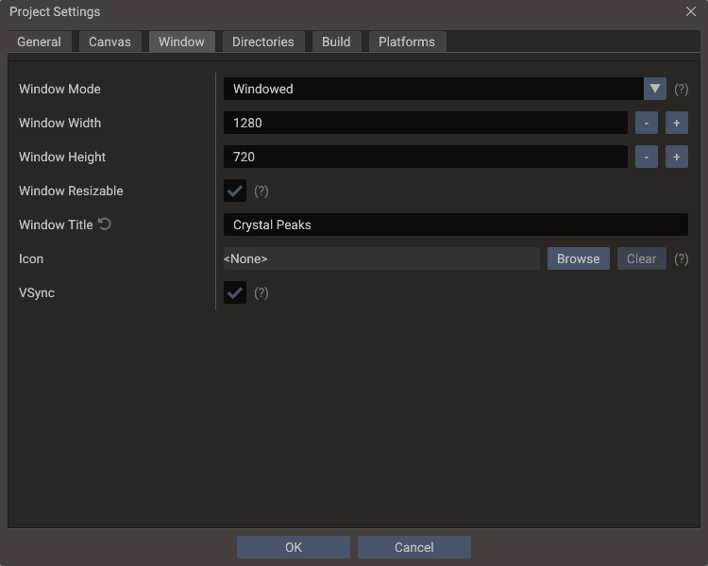Click the VSync label
The width and height of the screenshot is (708, 566).
(x=37, y=293)
